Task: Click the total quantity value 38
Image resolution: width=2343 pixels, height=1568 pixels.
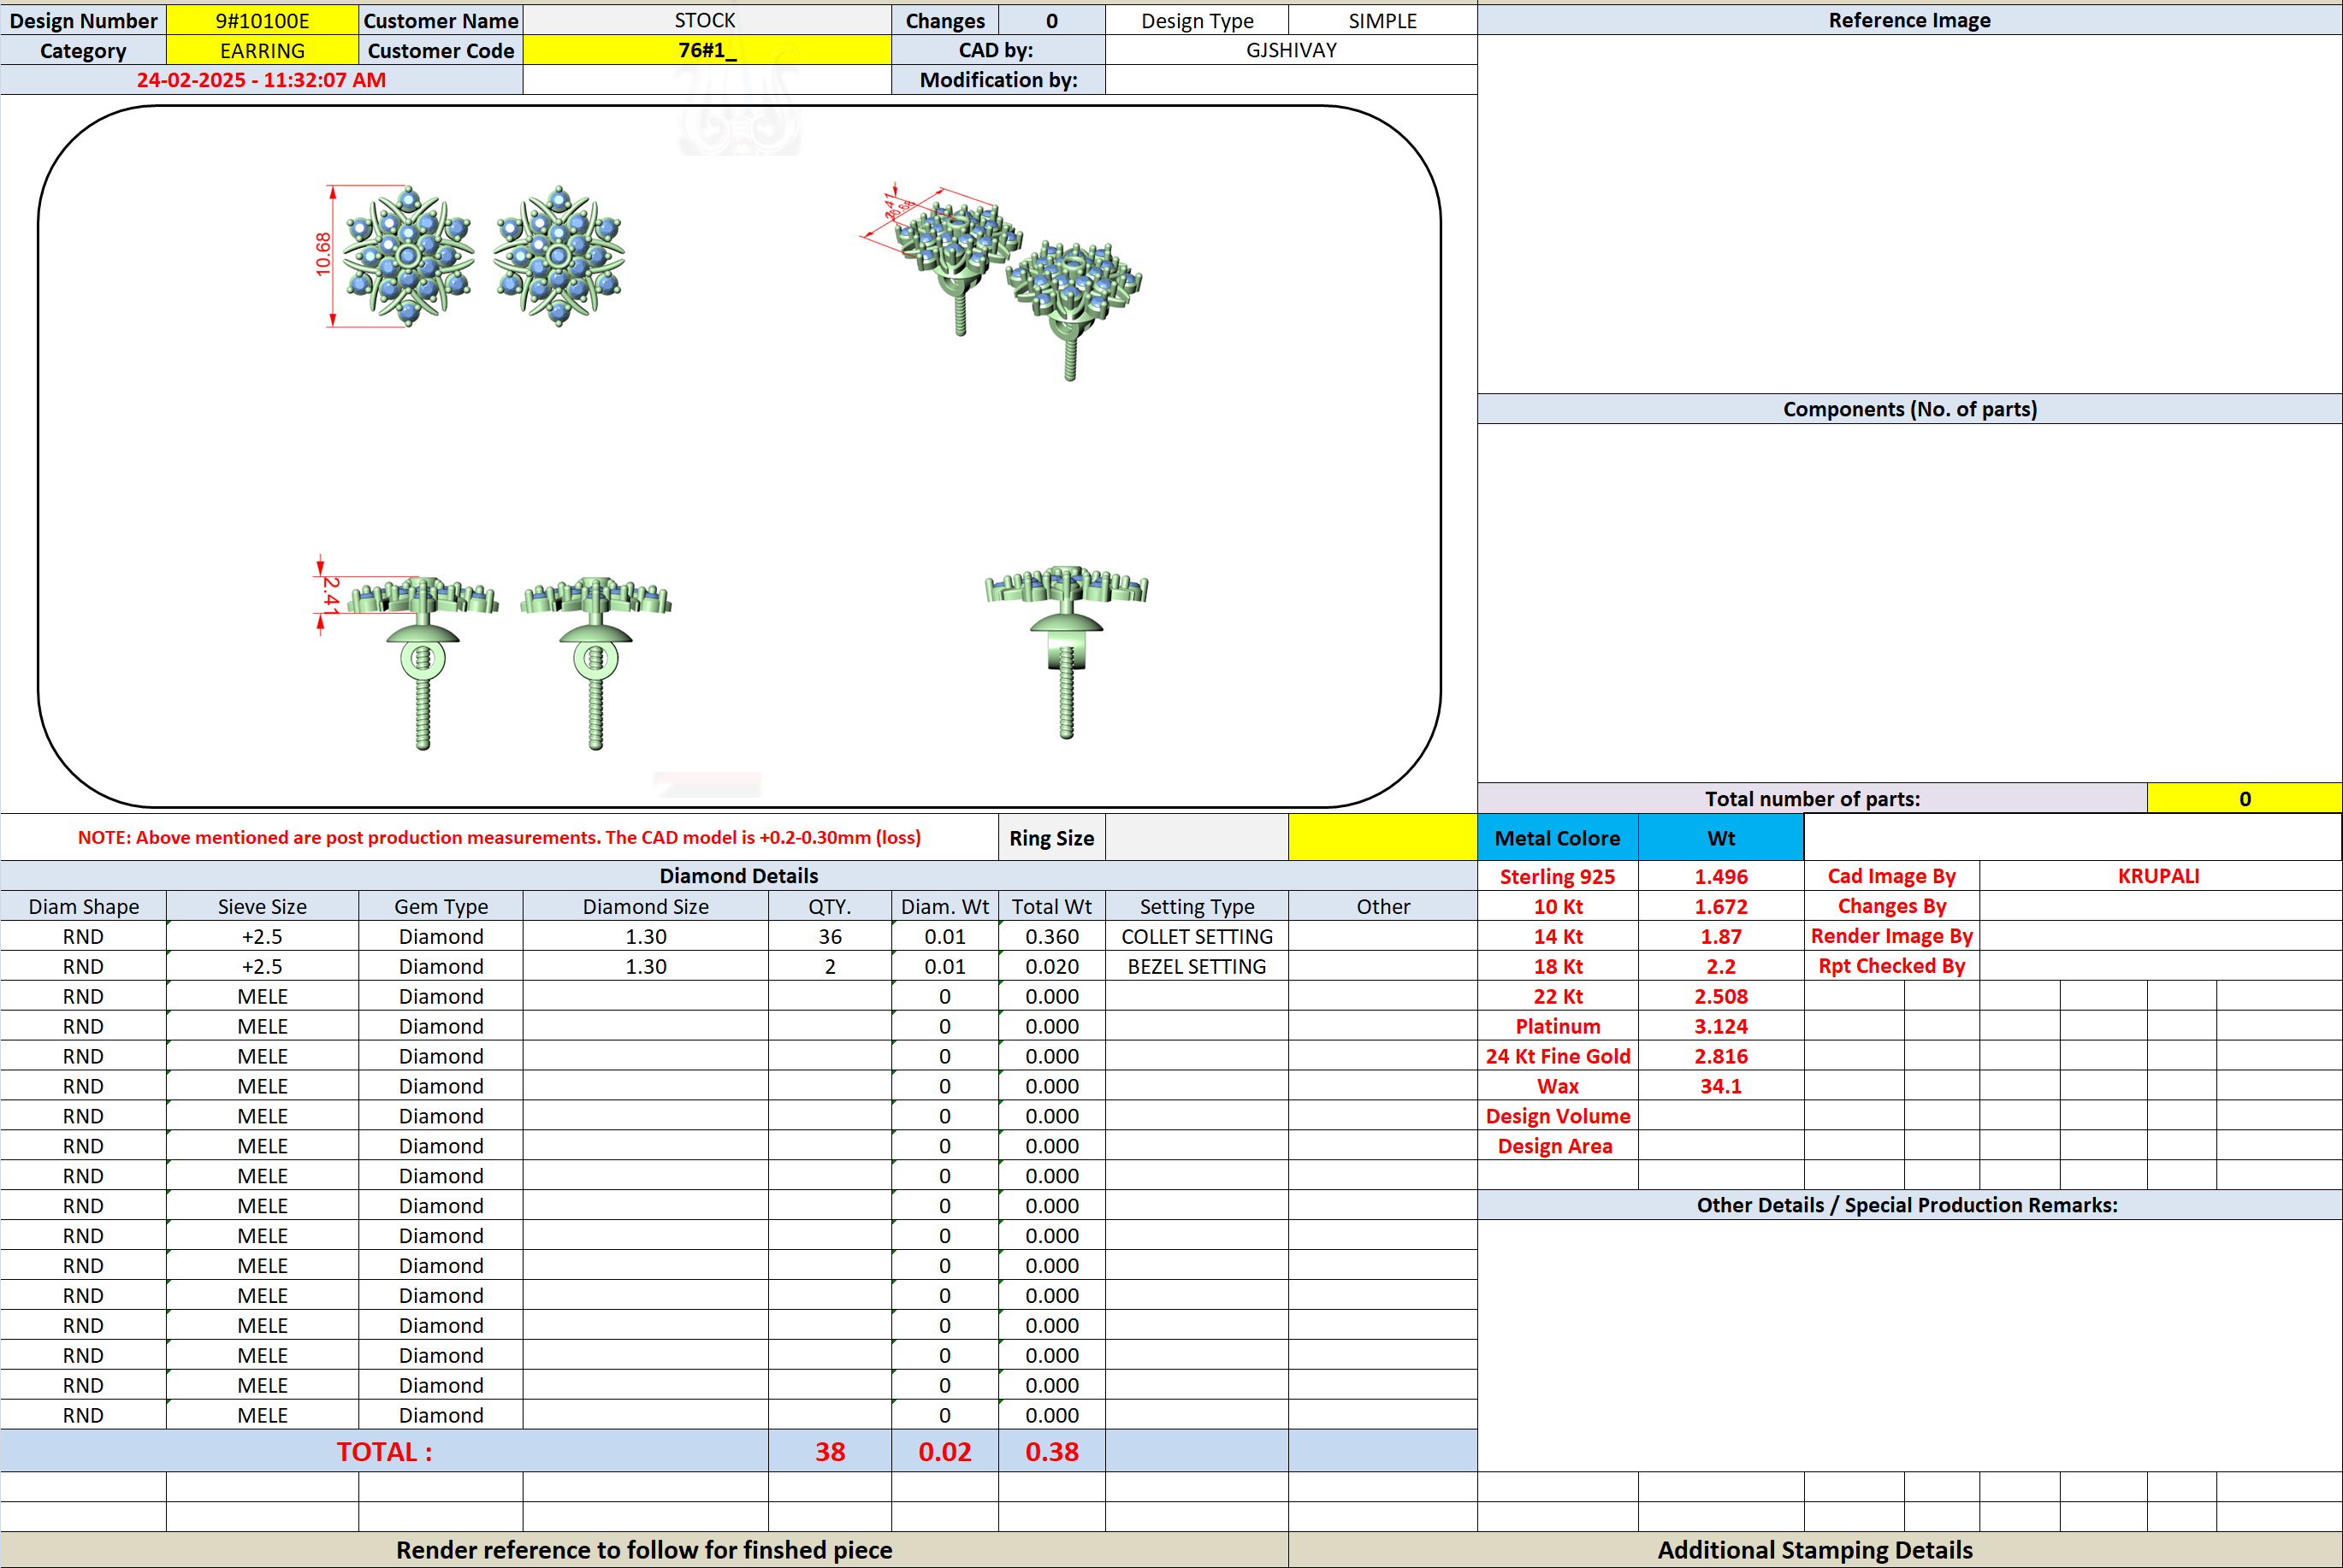Action: coord(830,1451)
